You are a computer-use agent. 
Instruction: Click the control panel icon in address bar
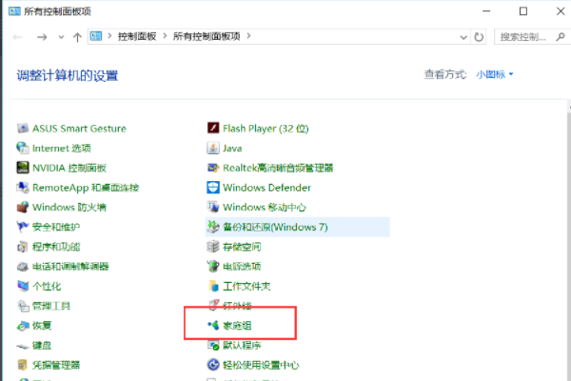pyautogui.click(x=96, y=36)
